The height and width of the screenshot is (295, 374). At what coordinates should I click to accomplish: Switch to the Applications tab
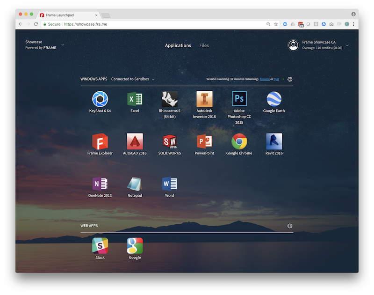tap(178, 45)
